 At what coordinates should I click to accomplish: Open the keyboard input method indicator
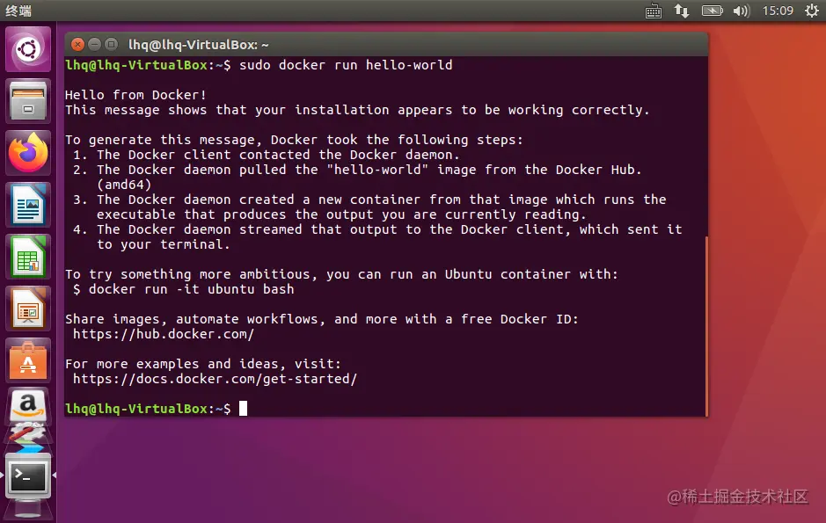tap(654, 11)
